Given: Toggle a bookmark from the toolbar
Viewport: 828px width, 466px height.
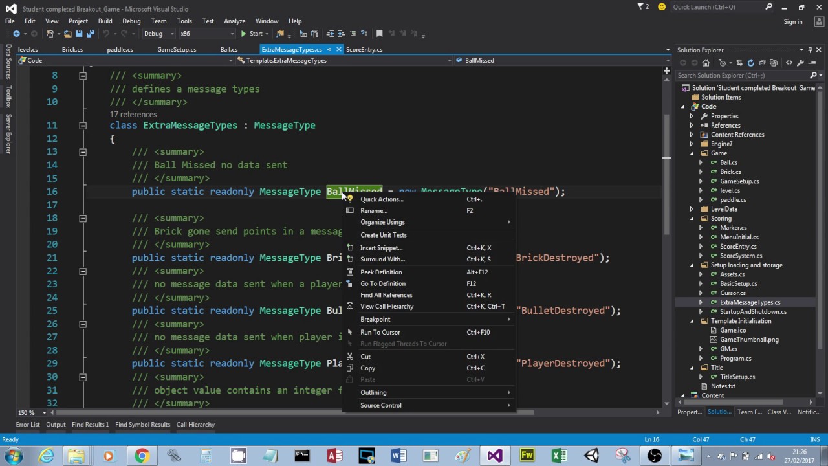Looking at the screenshot, I should [380, 34].
